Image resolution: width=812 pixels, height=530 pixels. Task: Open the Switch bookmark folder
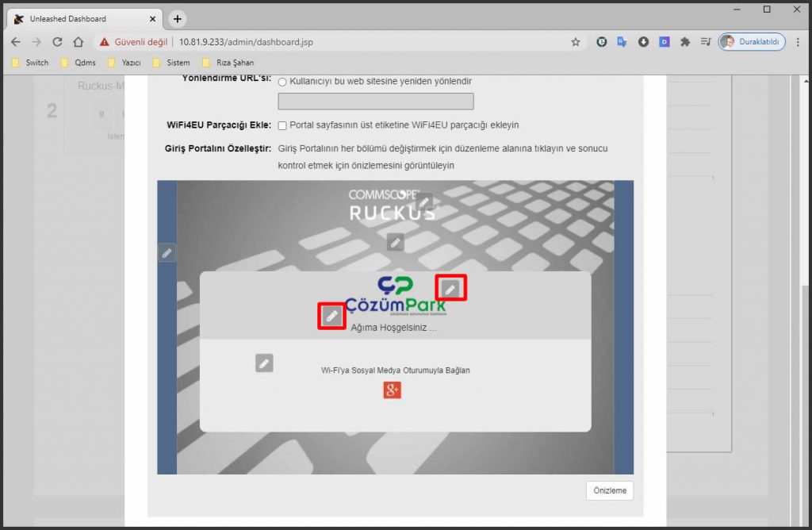(x=30, y=63)
